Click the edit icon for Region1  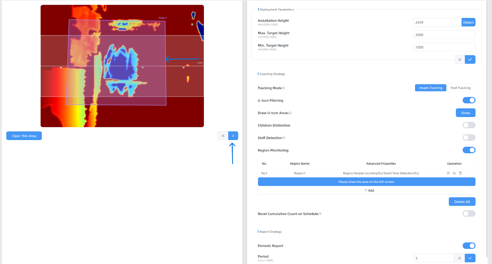pos(454,173)
